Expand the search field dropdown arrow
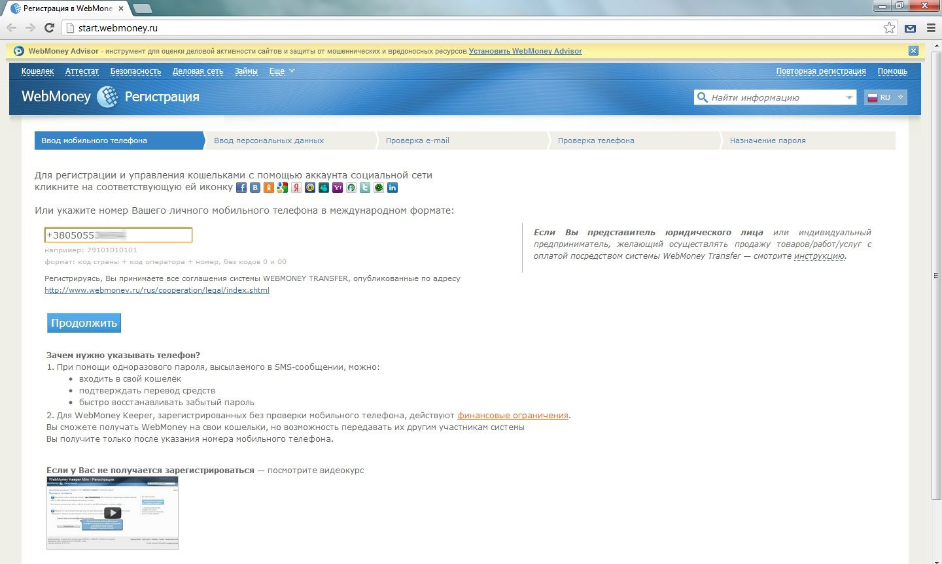This screenshot has width=942, height=564. click(849, 97)
